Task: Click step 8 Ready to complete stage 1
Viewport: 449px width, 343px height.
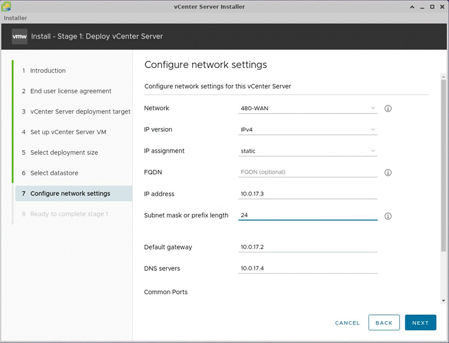Action: tap(65, 214)
